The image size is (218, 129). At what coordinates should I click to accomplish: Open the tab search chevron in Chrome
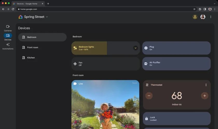coord(215,4)
